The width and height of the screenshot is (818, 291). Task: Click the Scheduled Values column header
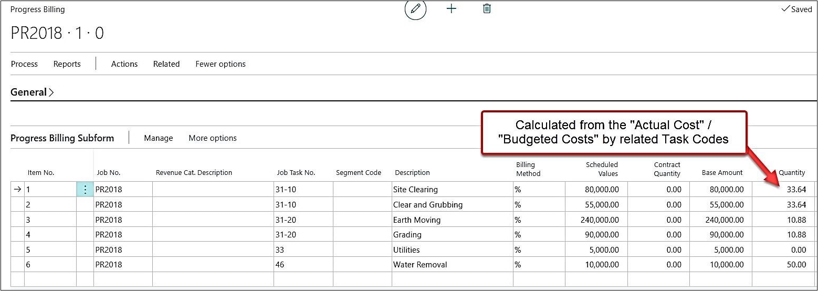[x=602, y=169]
